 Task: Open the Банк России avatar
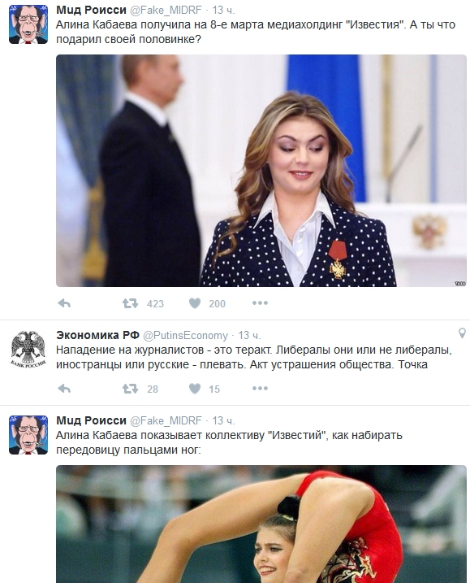pyautogui.click(x=28, y=350)
